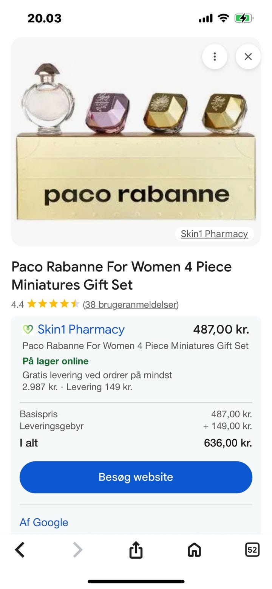Tap the star rating display
The width and height of the screenshot is (272, 589).
[x=53, y=304]
